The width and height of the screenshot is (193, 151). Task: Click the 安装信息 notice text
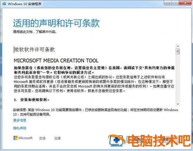point(95,112)
